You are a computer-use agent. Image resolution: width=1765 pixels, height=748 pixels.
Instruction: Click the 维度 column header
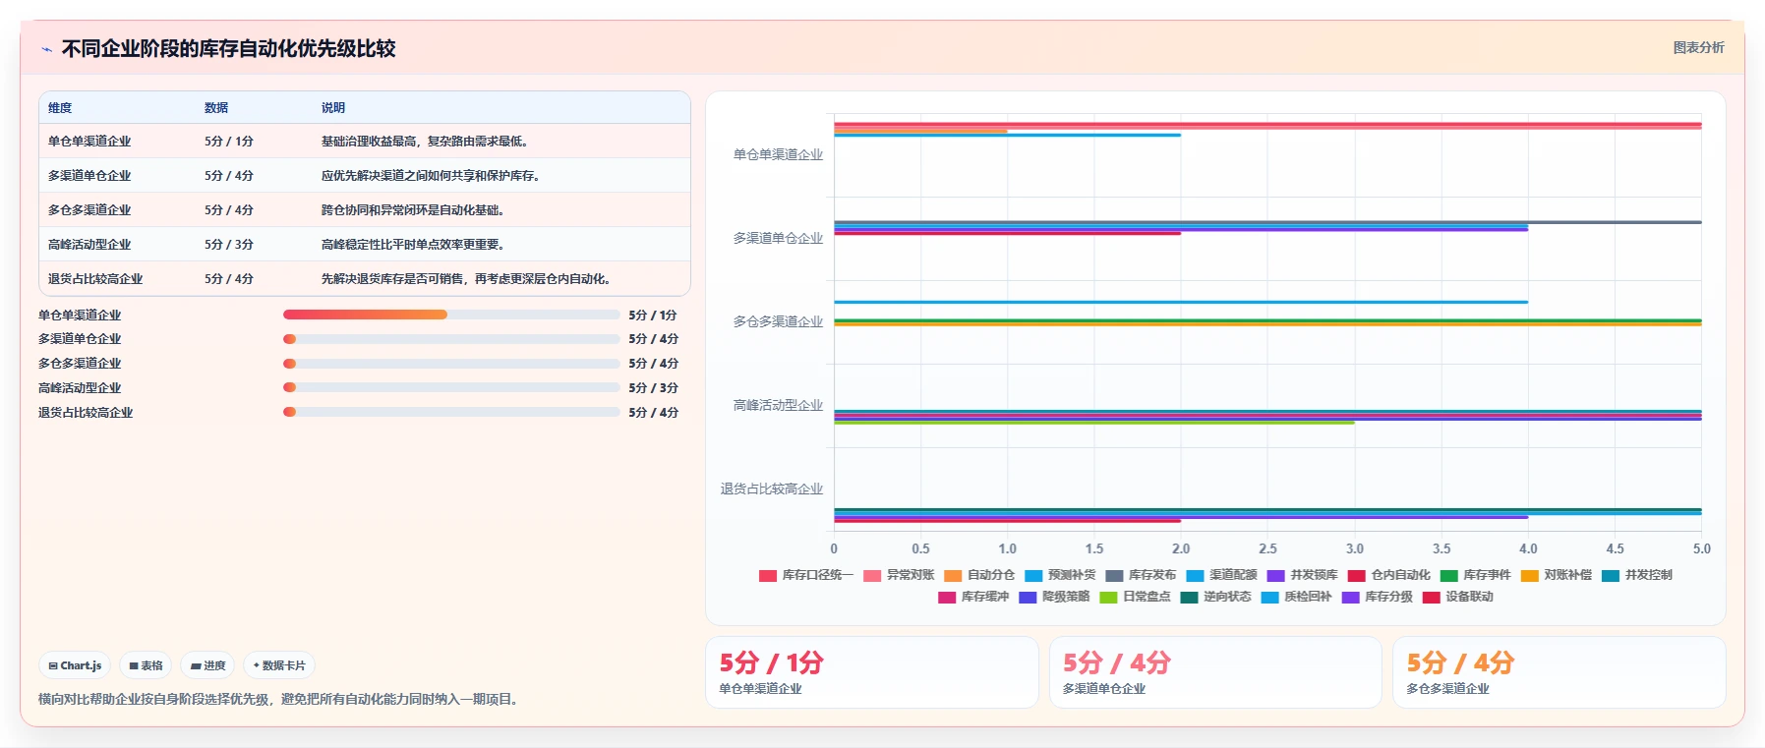coord(60,108)
